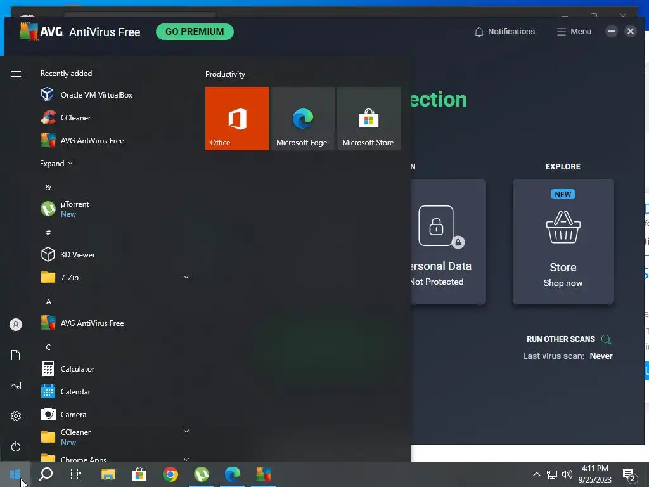Image resolution: width=649 pixels, height=487 pixels.
Task: Click the Personal Data Not Protected card
Action: (x=448, y=242)
